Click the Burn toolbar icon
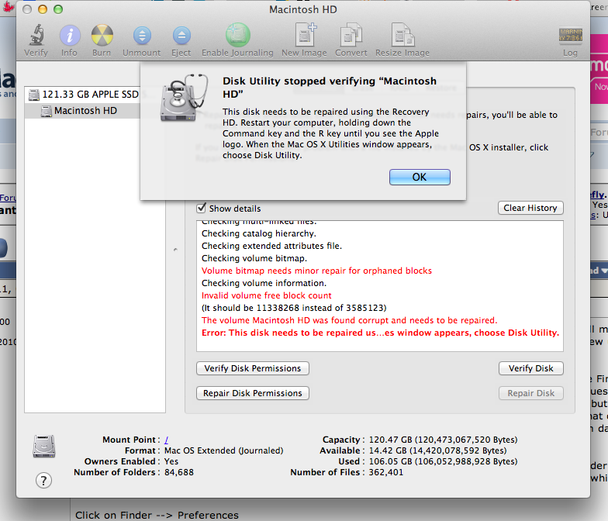The width and height of the screenshot is (608, 521). click(x=102, y=36)
